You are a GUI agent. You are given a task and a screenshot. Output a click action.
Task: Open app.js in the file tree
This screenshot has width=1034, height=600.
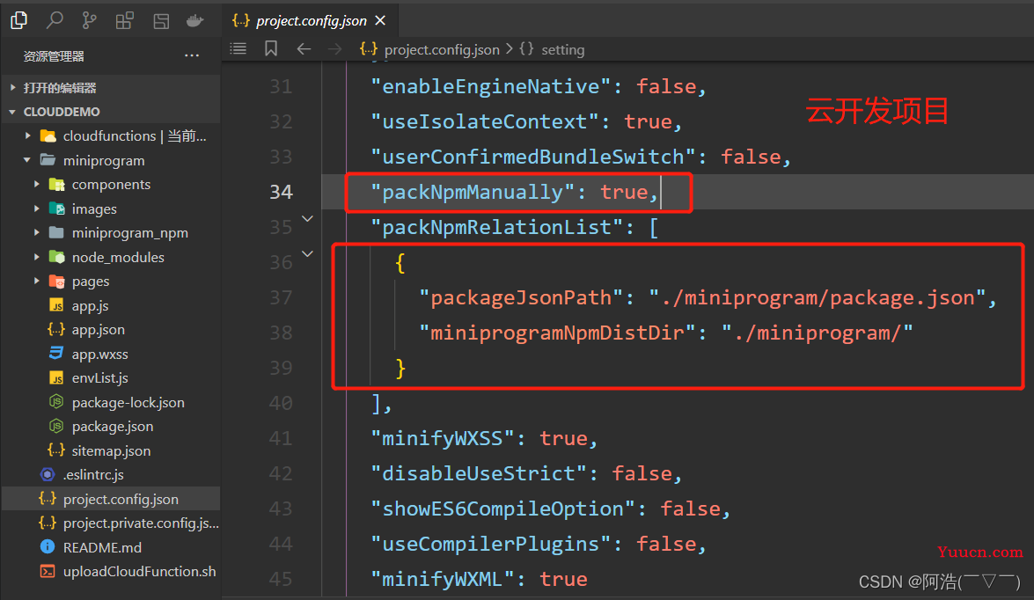pos(91,305)
